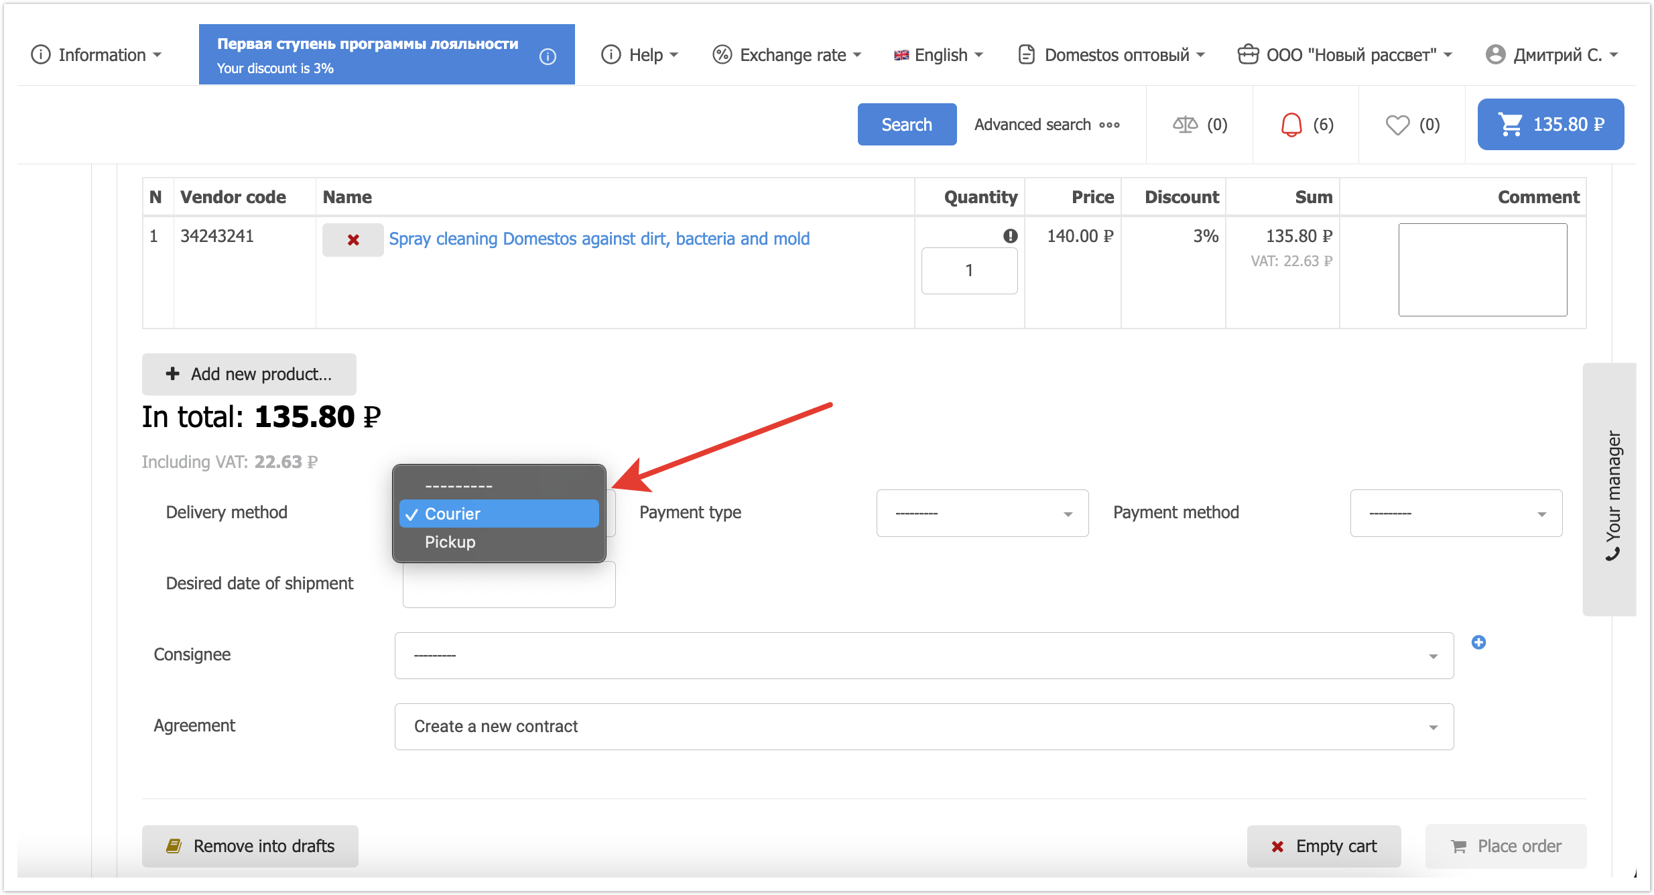Click quantity warning exclamation icon
This screenshot has height=895, width=1654.
[x=1010, y=236]
